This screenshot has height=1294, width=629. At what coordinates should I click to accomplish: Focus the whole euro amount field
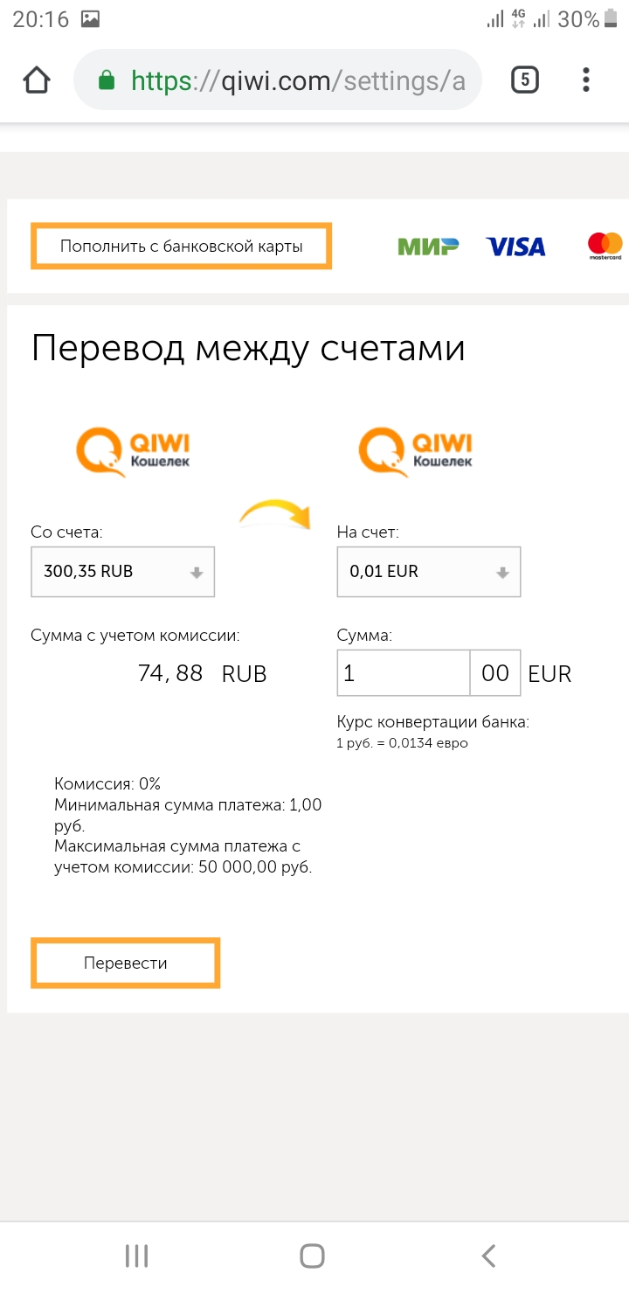(x=404, y=672)
